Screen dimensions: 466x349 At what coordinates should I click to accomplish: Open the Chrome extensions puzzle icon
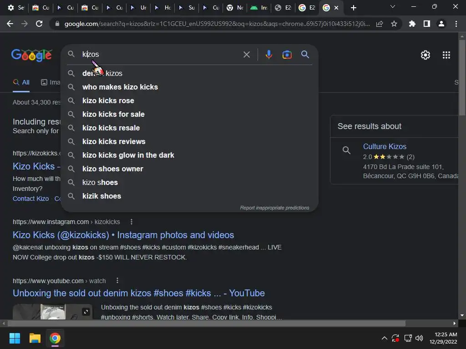[x=412, y=24]
